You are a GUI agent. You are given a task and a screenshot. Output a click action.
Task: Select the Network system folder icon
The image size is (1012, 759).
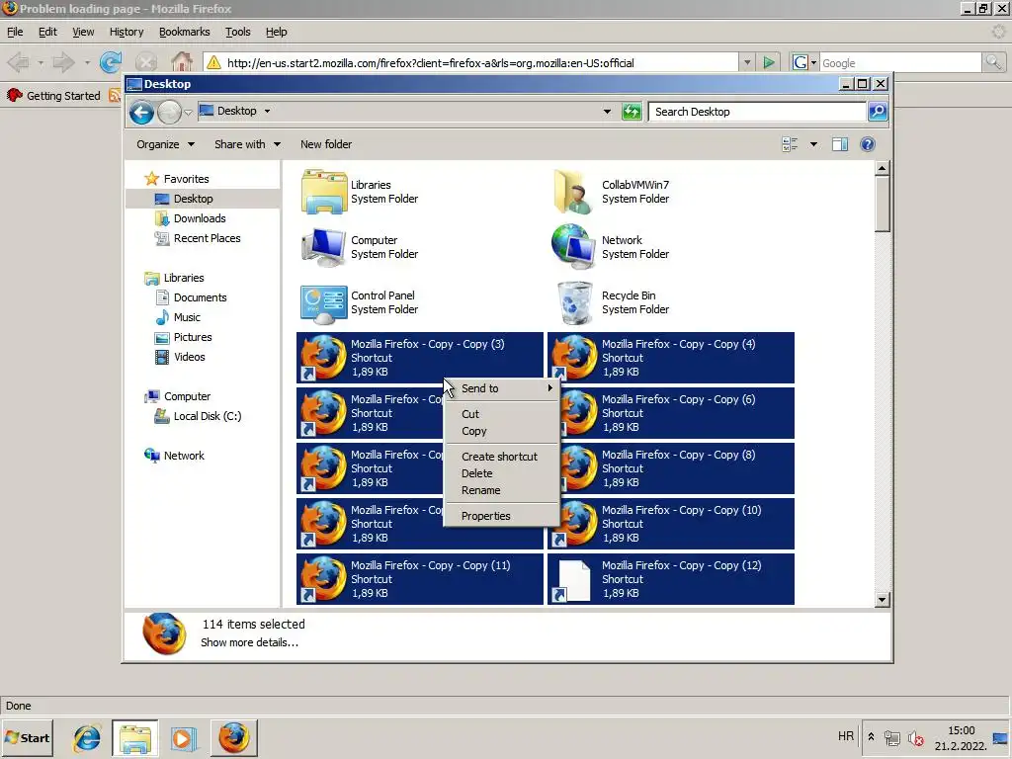(x=574, y=246)
